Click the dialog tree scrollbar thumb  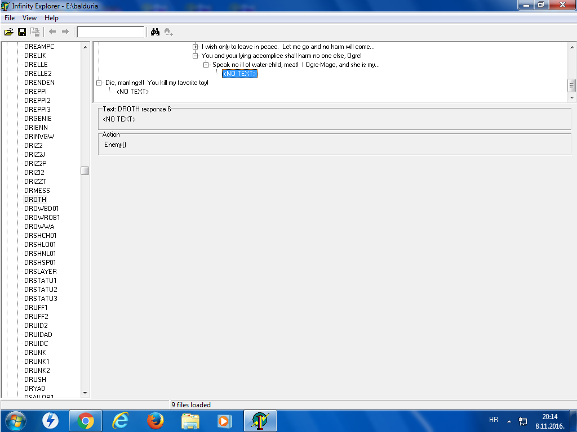(x=571, y=85)
